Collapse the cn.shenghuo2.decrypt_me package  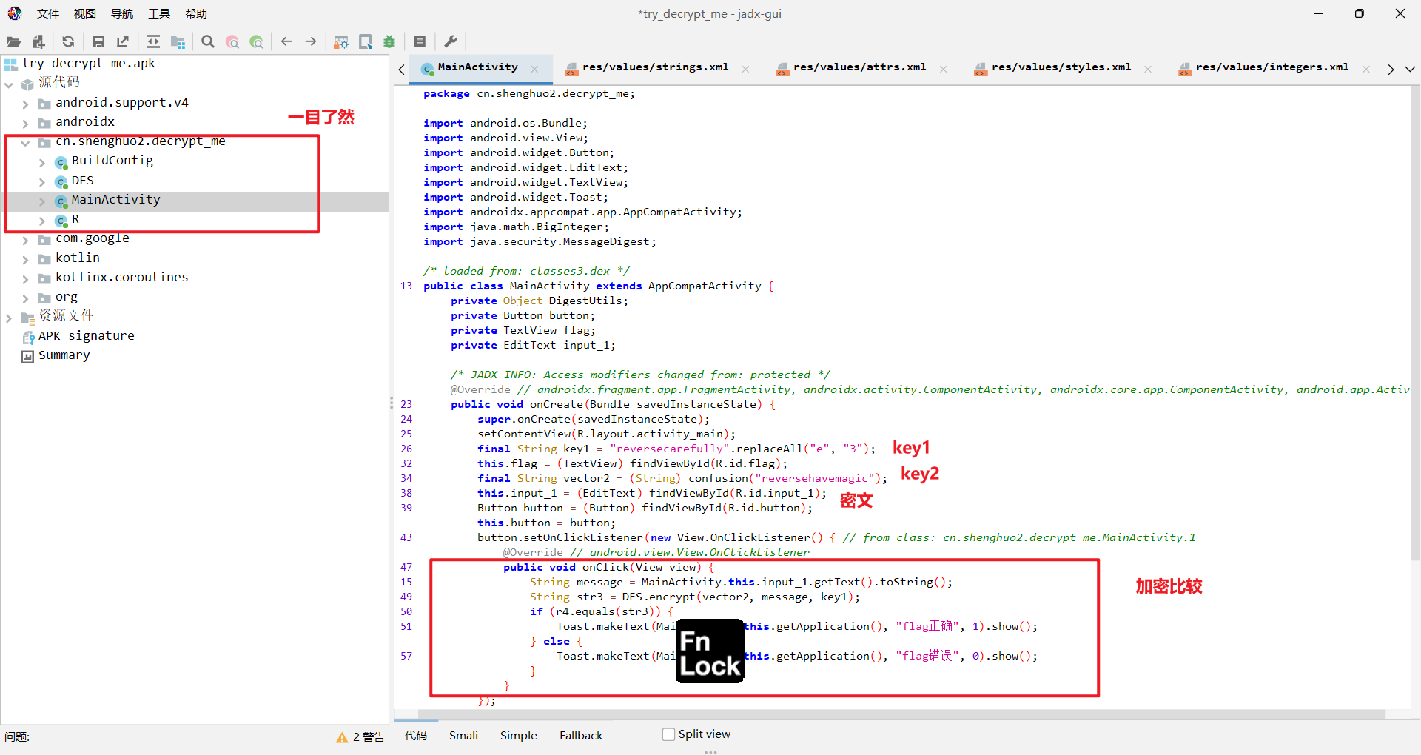[25, 142]
